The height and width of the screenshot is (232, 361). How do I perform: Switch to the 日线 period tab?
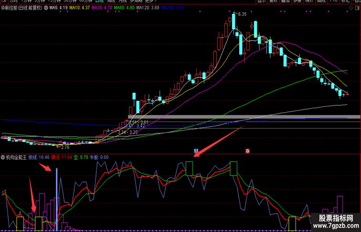pyautogui.click(x=99, y=1)
